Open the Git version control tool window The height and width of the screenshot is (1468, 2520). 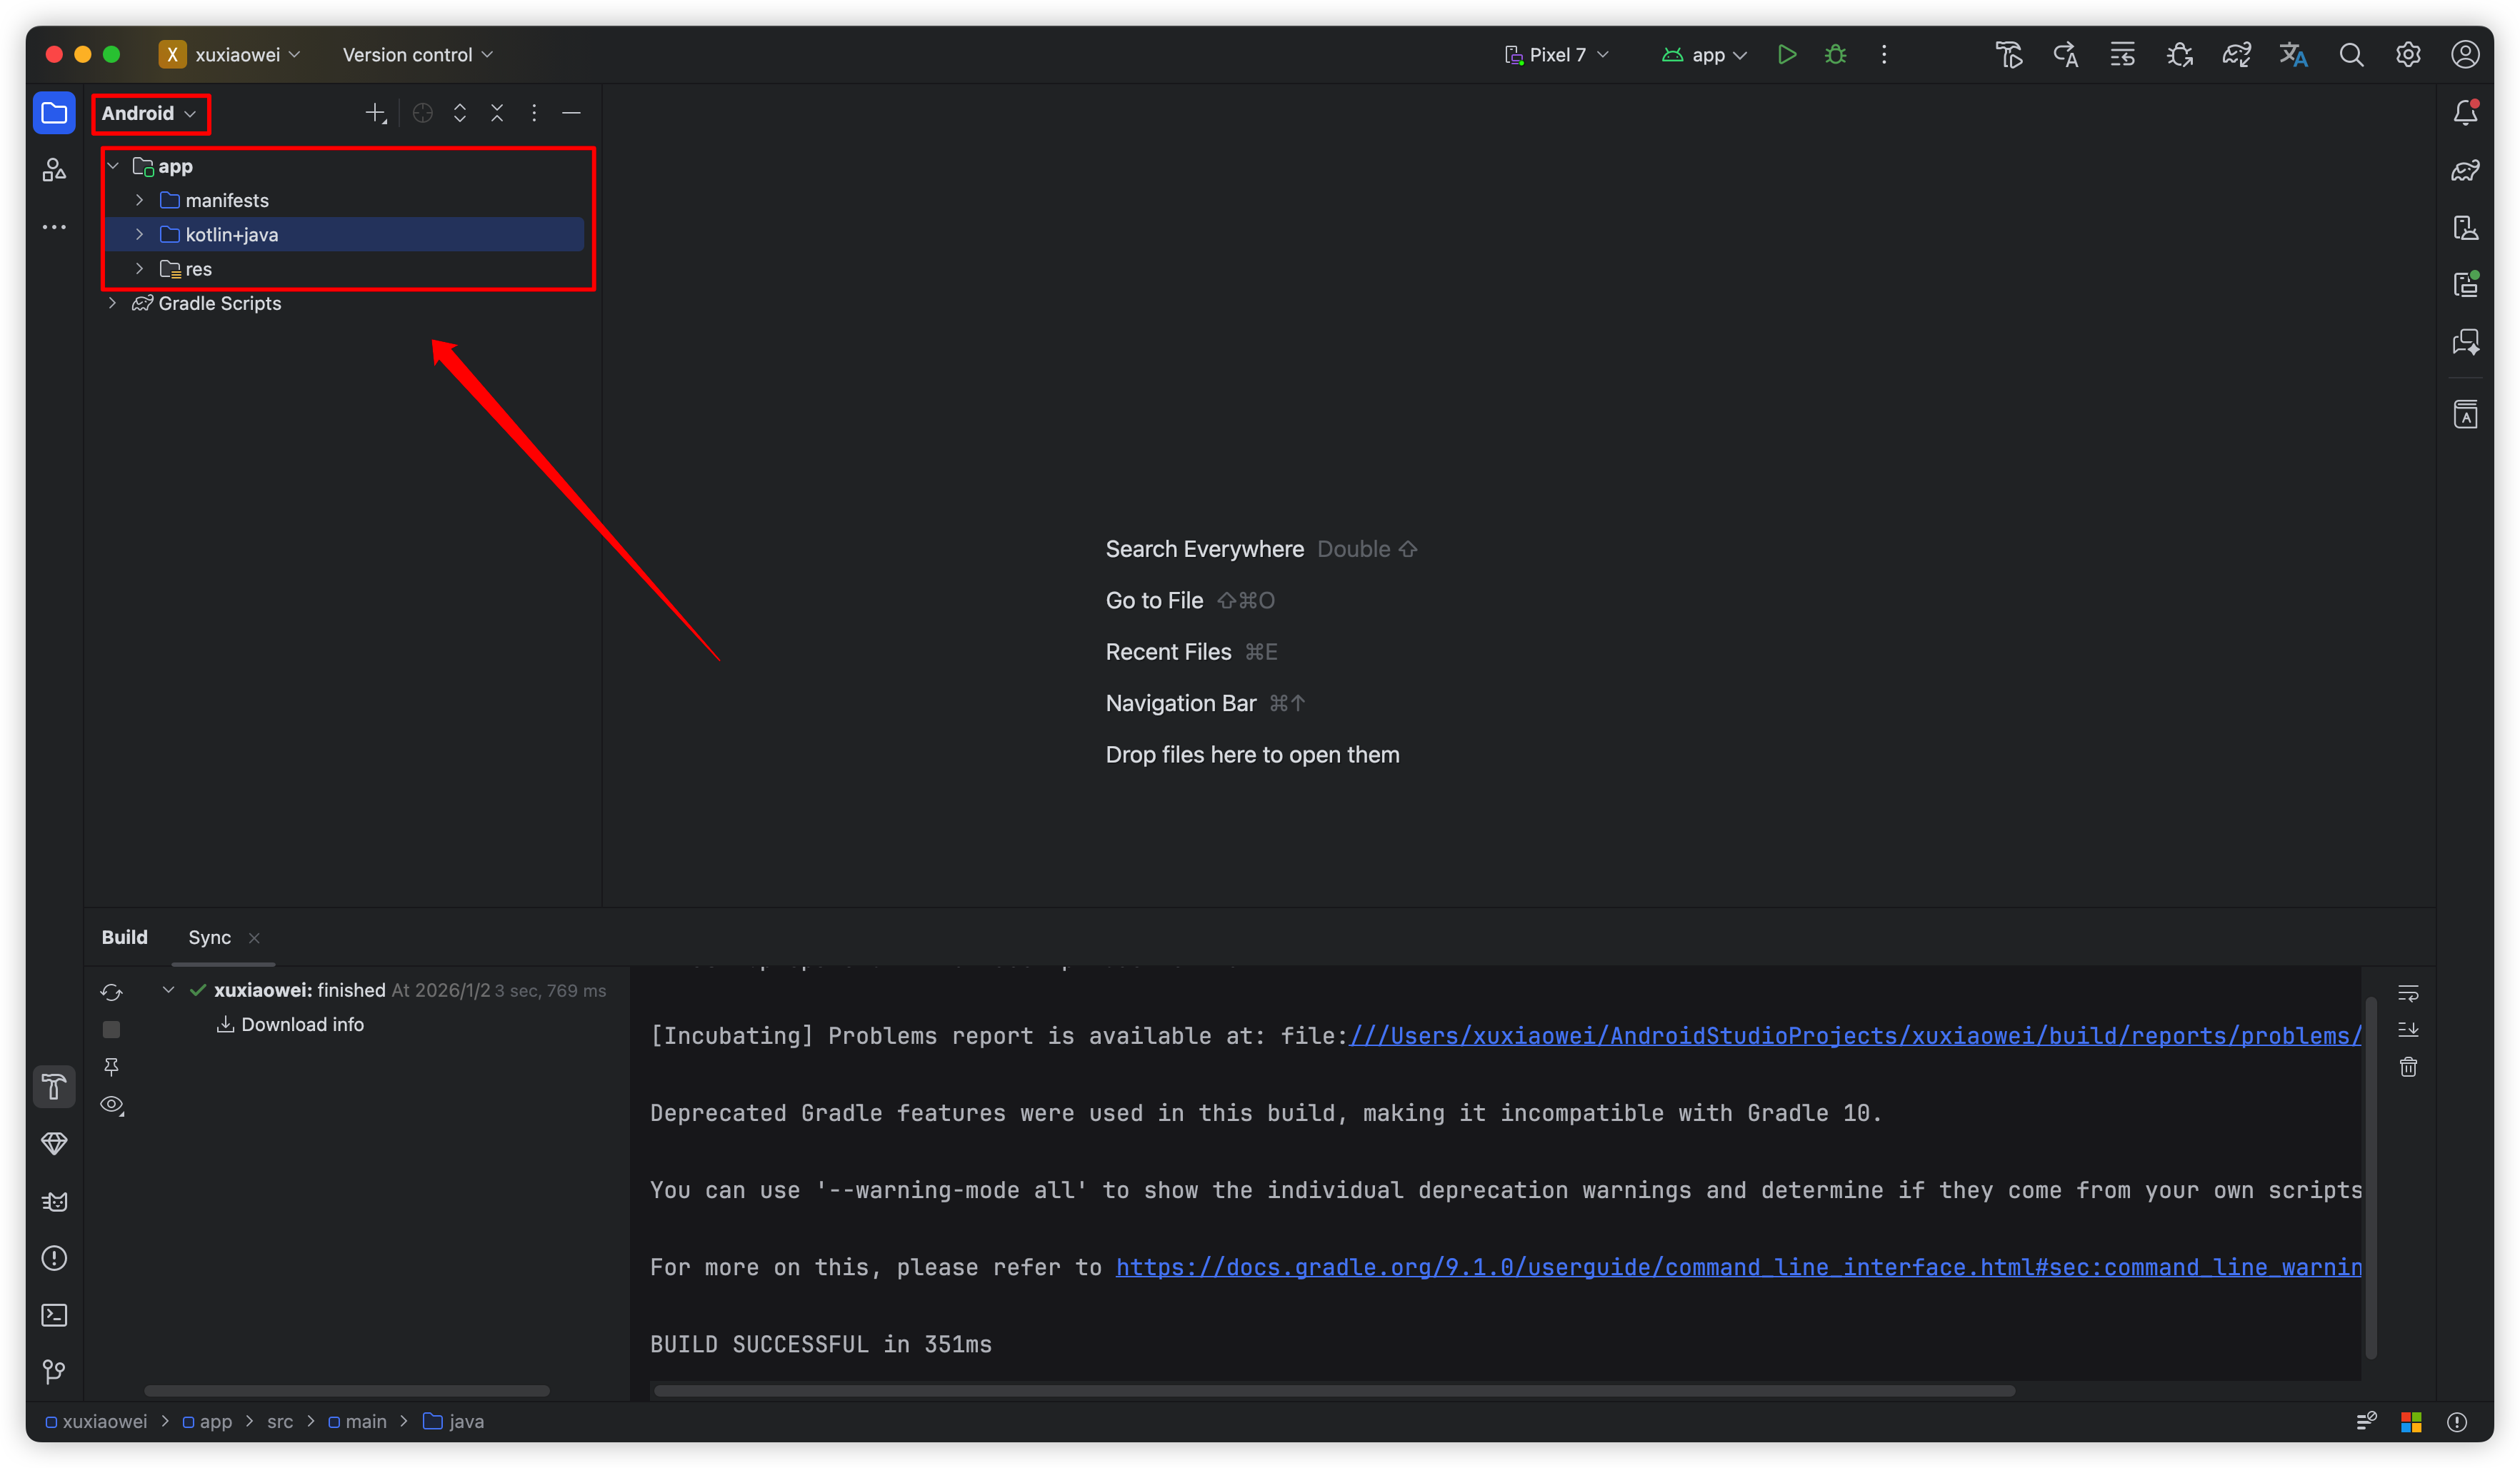54,1372
